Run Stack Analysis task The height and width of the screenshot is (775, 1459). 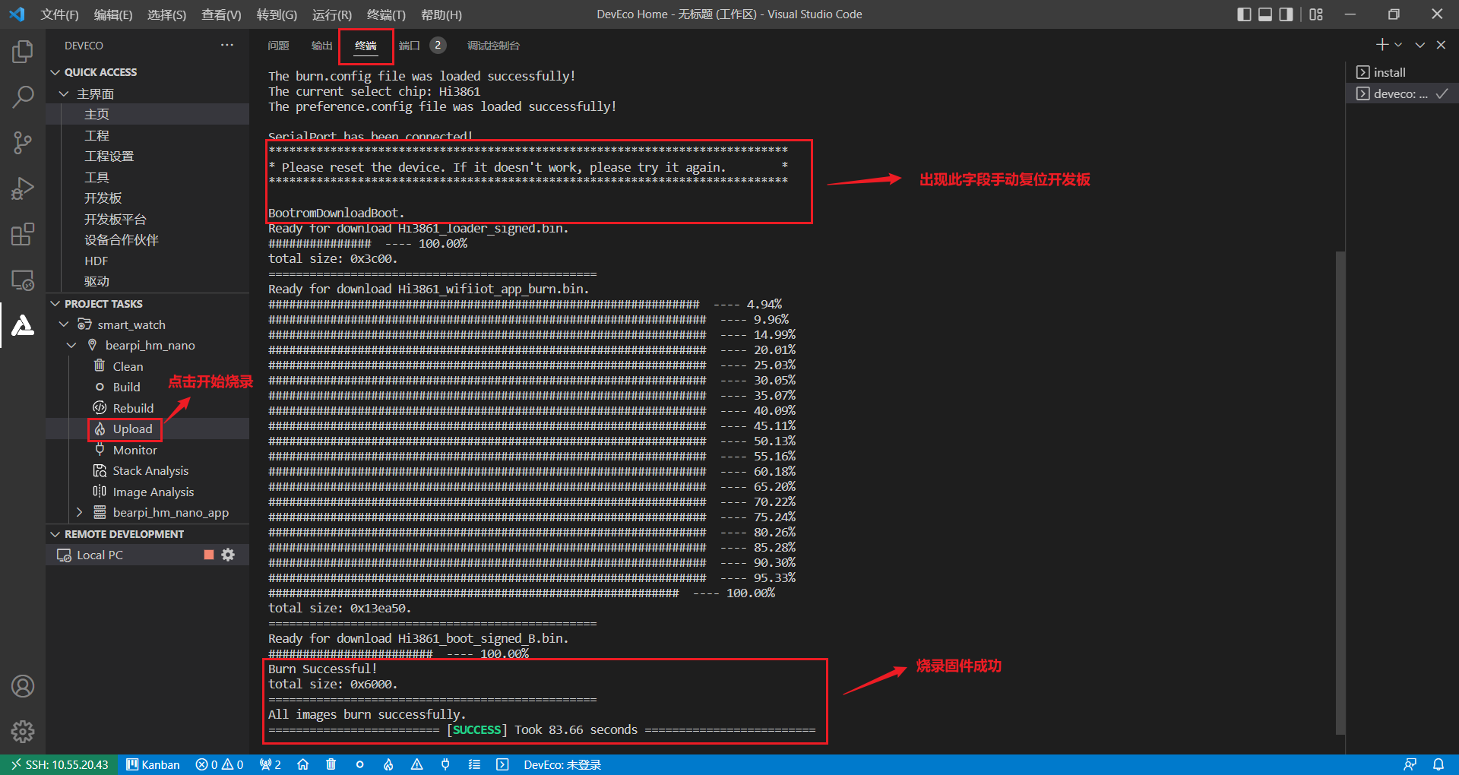[x=150, y=471]
